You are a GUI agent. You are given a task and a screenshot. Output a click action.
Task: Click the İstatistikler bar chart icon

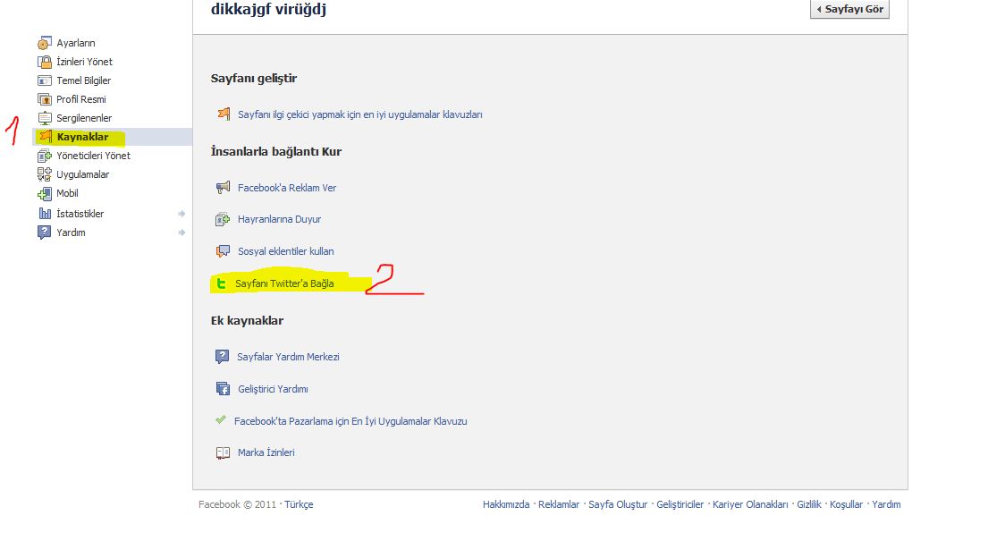[45, 214]
